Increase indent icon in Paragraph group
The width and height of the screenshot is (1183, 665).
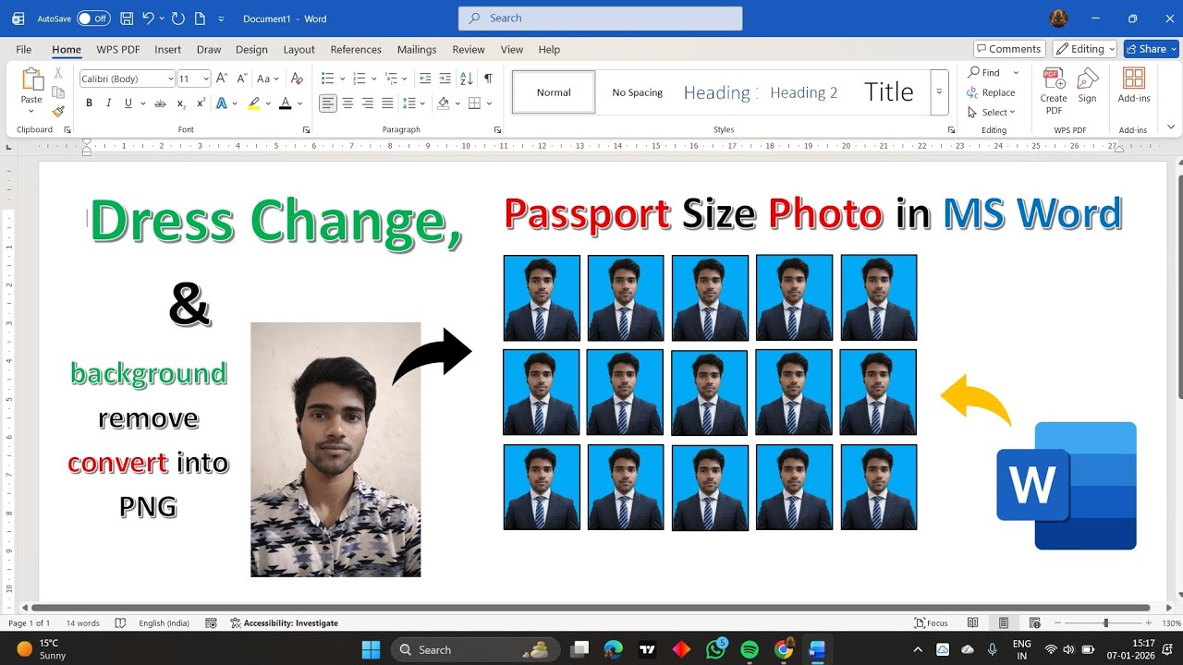445,79
